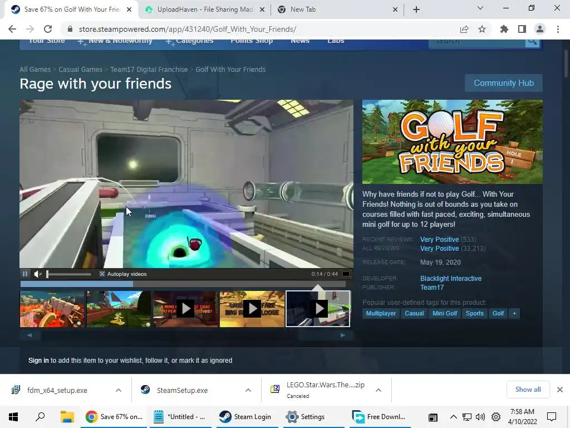
Task: Click the address bar URL
Action: point(188,29)
